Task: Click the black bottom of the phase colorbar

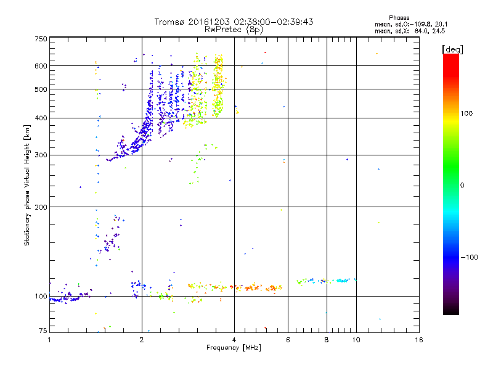Action: pyautogui.click(x=451, y=310)
